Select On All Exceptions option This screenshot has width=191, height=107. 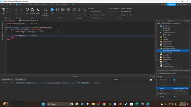(95, 12)
